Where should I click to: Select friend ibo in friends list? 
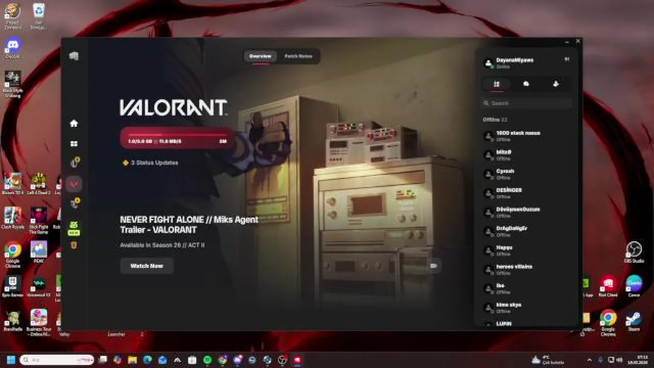click(527, 288)
